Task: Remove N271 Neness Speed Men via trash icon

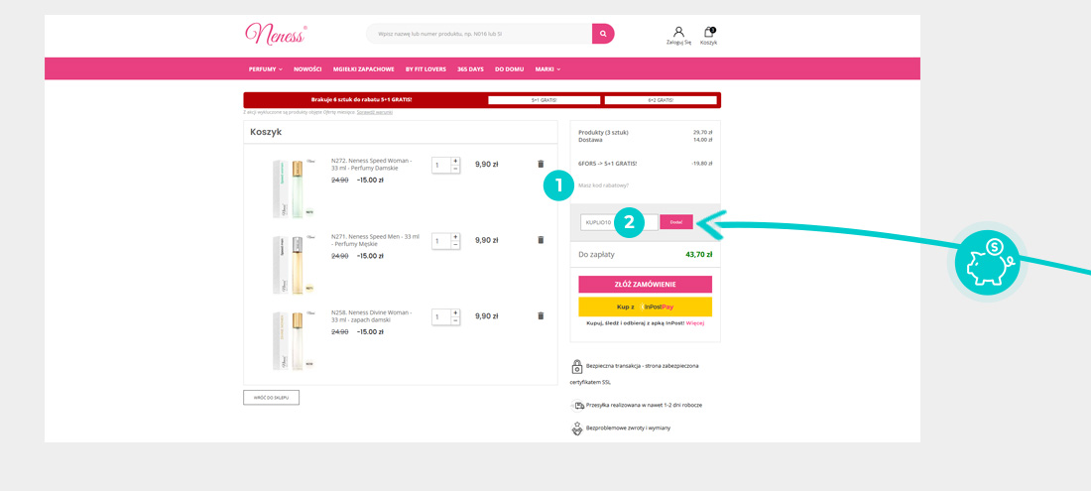Action: coord(541,240)
